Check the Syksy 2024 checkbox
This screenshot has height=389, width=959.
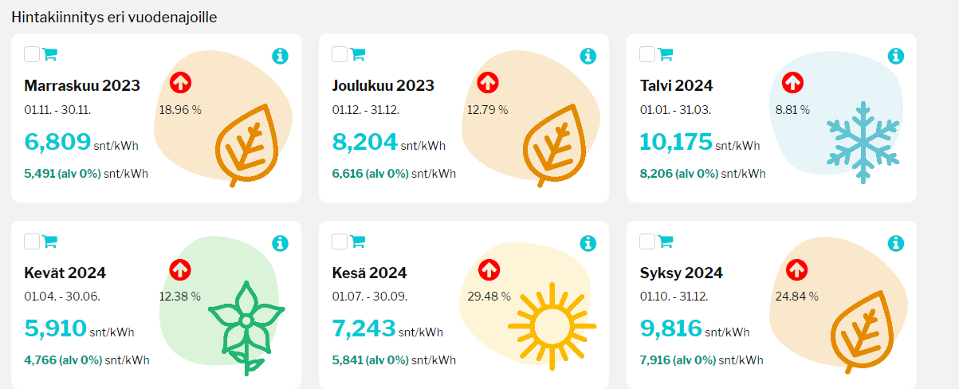pos(647,242)
